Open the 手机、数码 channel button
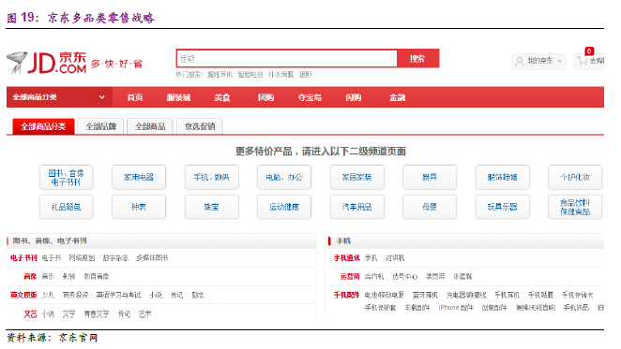Image resolution: width=621 pixels, height=349 pixels. click(211, 178)
